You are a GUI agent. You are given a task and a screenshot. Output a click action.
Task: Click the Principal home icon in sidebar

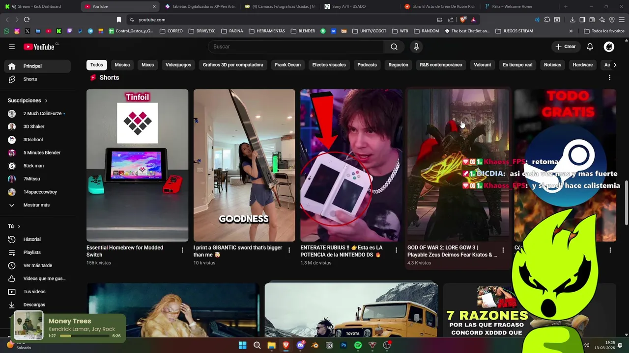click(x=12, y=66)
